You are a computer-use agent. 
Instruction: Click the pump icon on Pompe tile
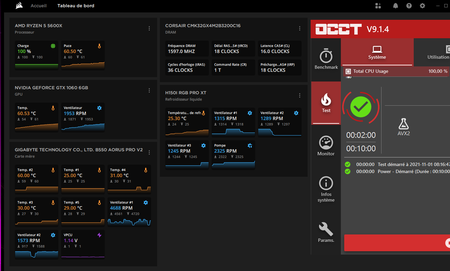[250, 146]
